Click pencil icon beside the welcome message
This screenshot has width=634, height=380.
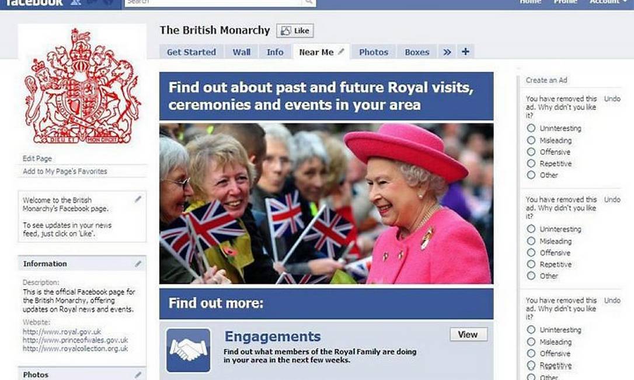click(138, 199)
